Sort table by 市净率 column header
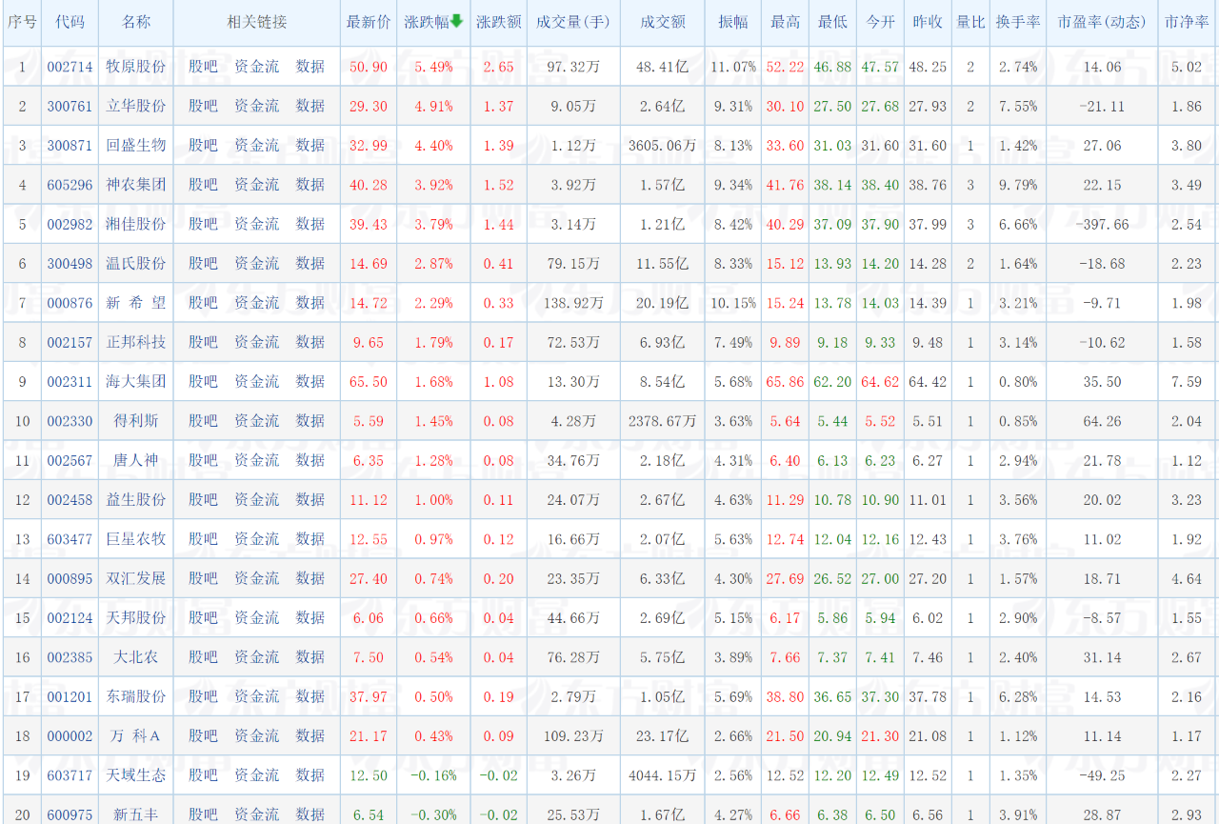This screenshot has height=824, width=1219. tap(1187, 22)
